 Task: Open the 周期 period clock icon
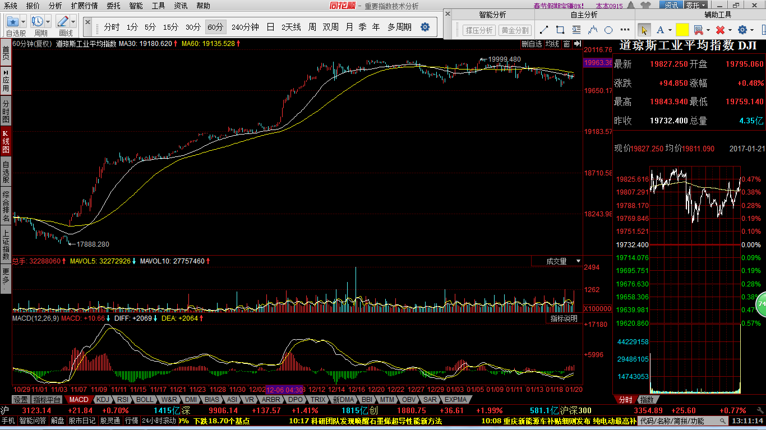click(38, 22)
